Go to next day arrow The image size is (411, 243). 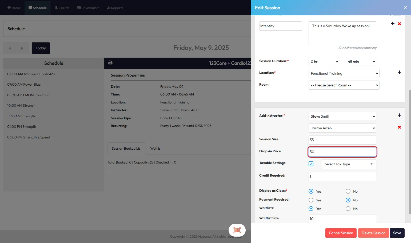tap(22, 48)
